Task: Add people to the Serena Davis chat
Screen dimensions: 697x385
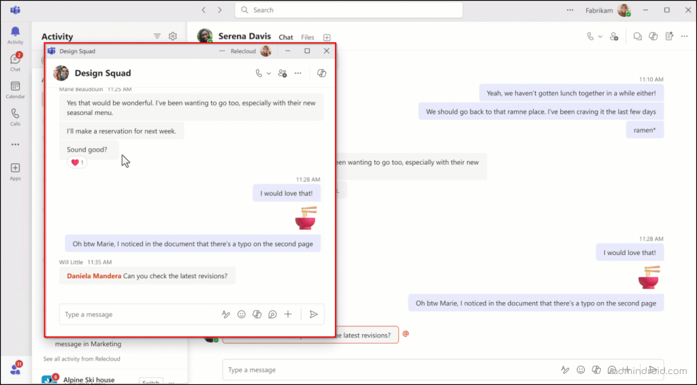Action: pos(614,37)
